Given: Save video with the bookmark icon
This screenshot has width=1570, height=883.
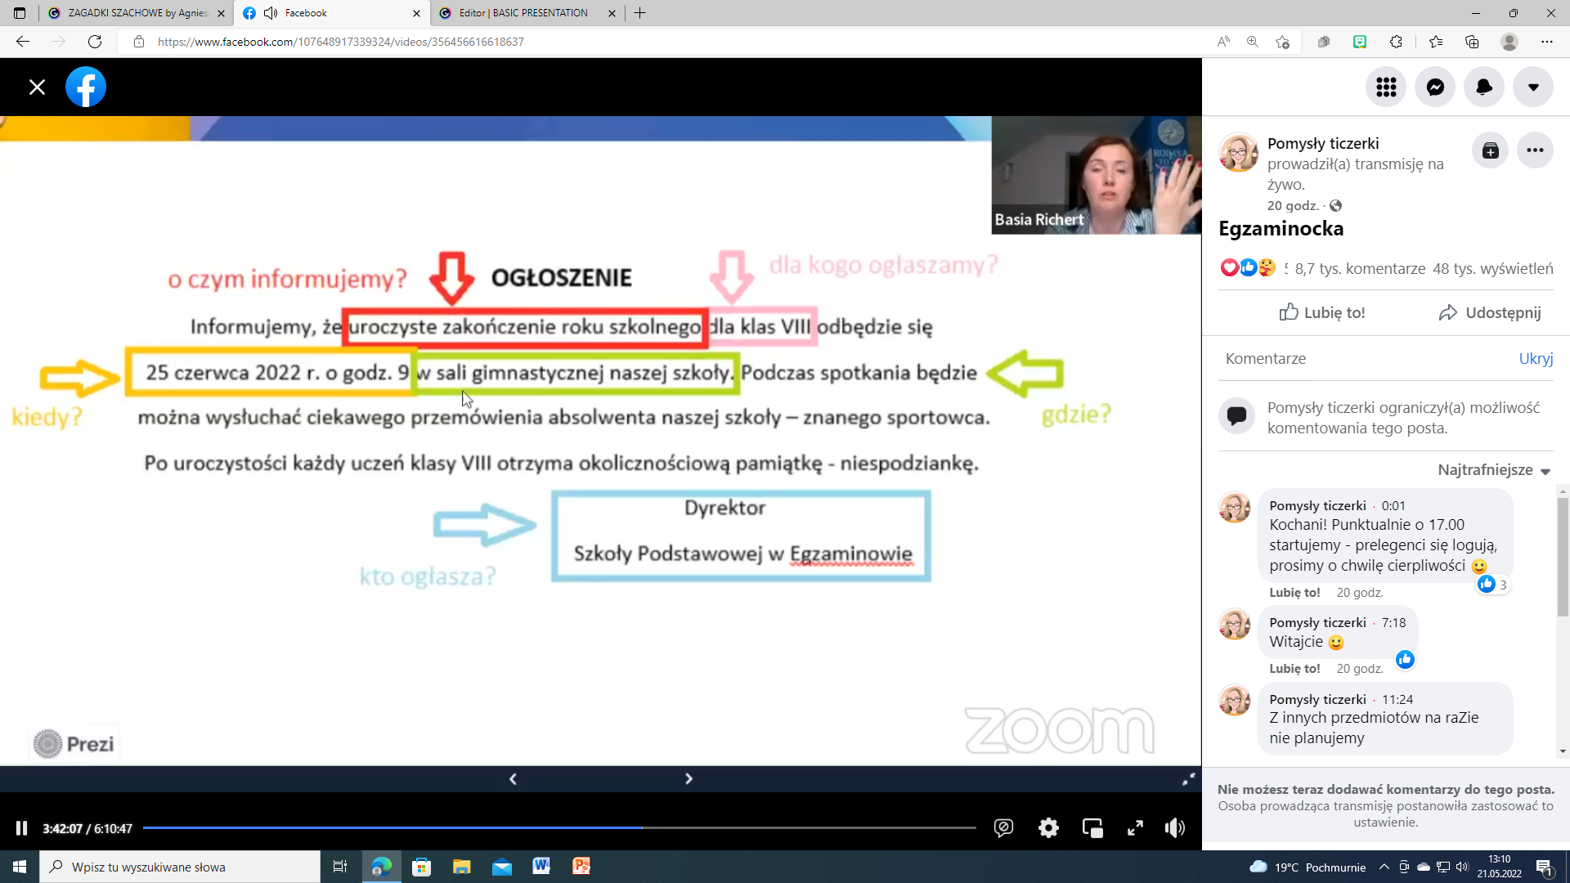Looking at the screenshot, I should click(x=1490, y=150).
